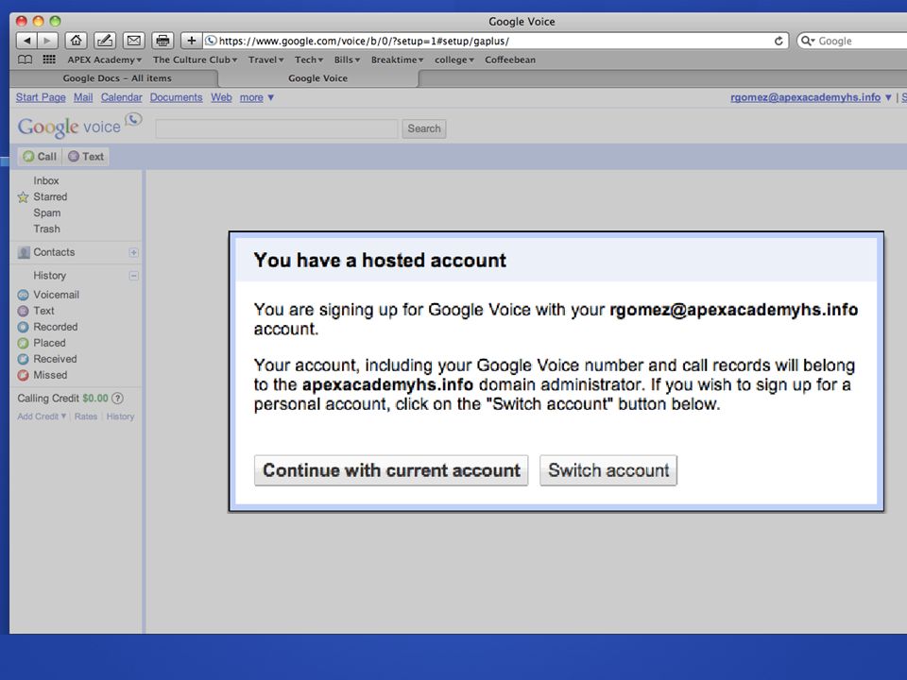Switch to Google Docs - All items tab
The height and width of the screenshot is (680, 907).
coord(117,78)
